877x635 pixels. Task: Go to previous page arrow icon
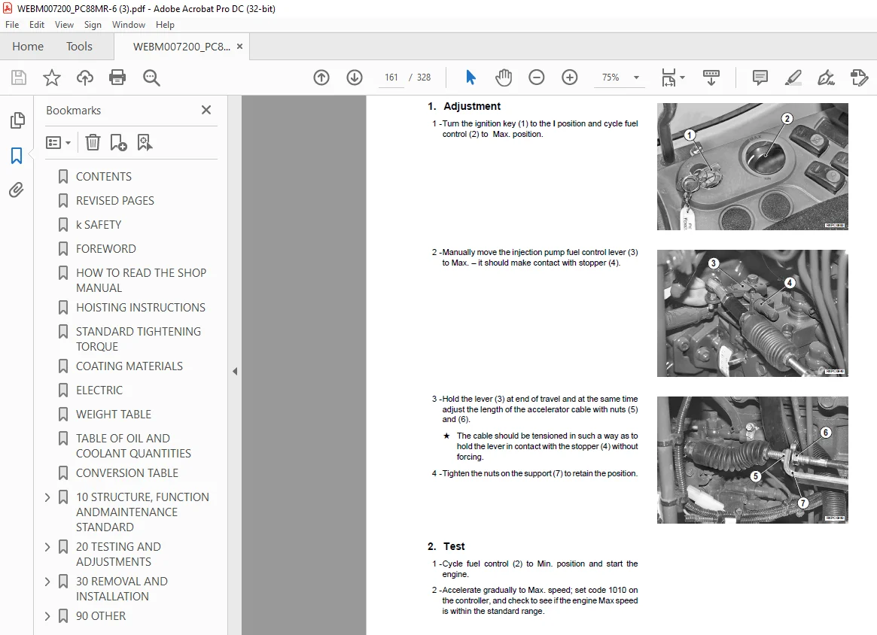click(321, 77)
